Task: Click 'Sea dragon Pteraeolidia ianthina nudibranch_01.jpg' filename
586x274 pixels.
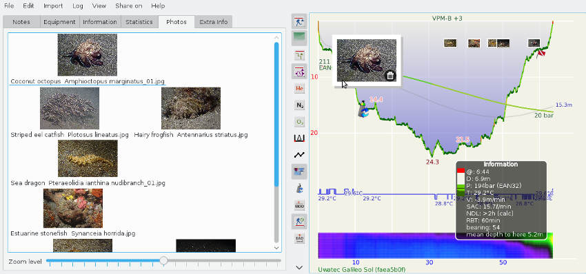Action: point(88,183)
